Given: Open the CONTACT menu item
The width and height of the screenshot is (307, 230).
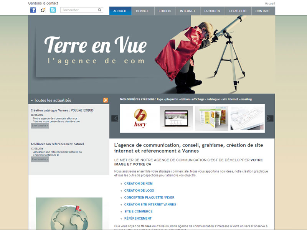Looking at the screenshot, I should click(263, 11).
